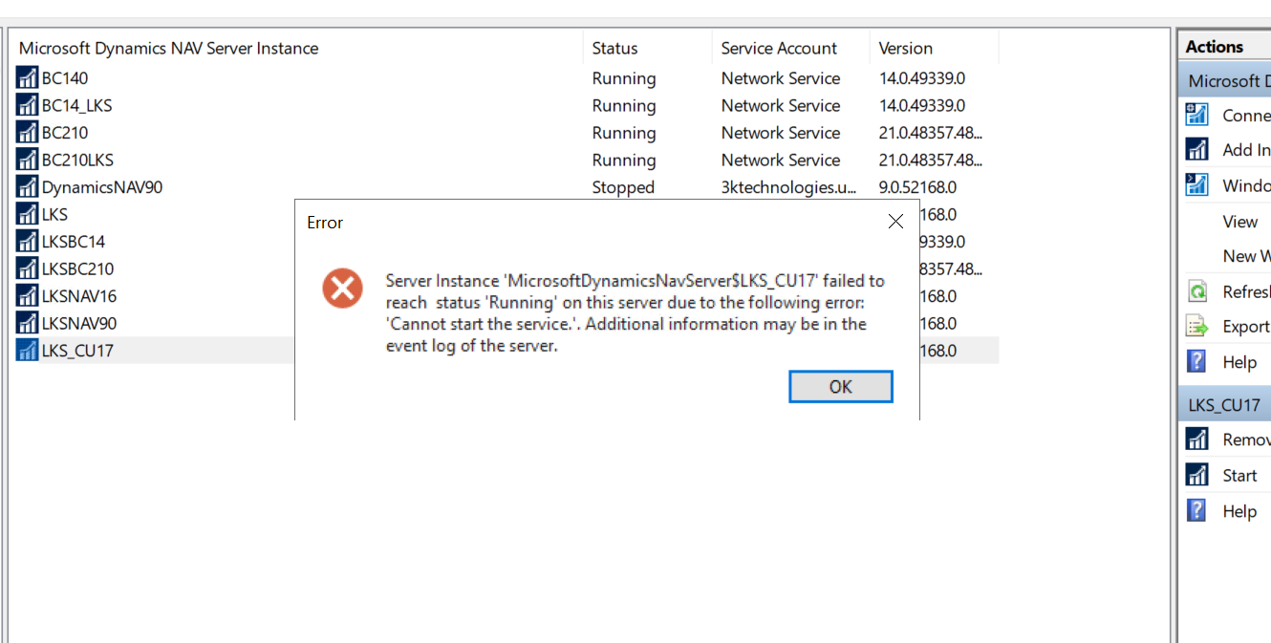This screenshot has height=643, width=1271.
Task: Select the BC14_LKS instance icon
Action: point(27,105)
